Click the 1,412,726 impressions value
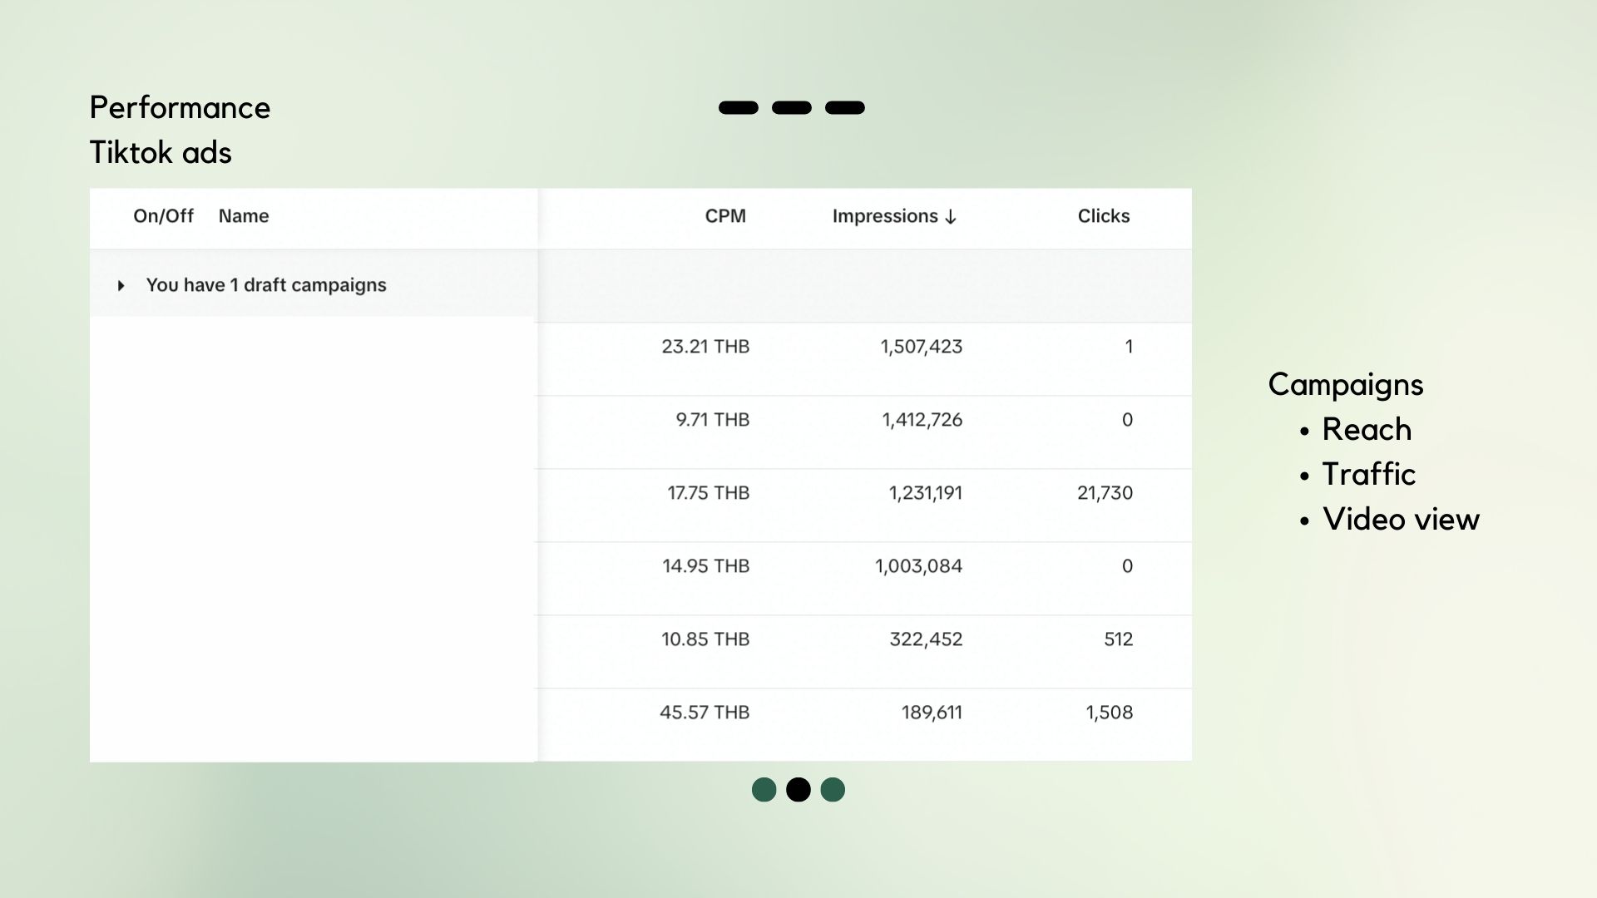This screenshot has width=1597, height=898. (x=922, y=420)
